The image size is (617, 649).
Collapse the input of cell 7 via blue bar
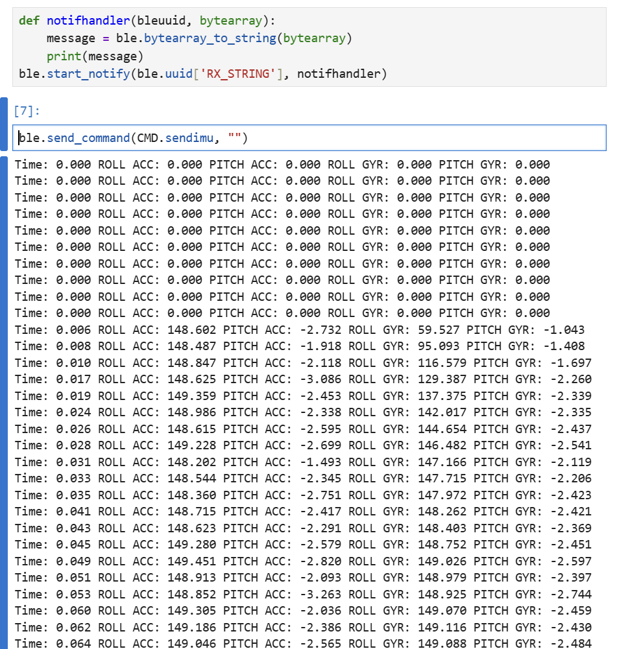pyautogui.click(x=3, y=124)
